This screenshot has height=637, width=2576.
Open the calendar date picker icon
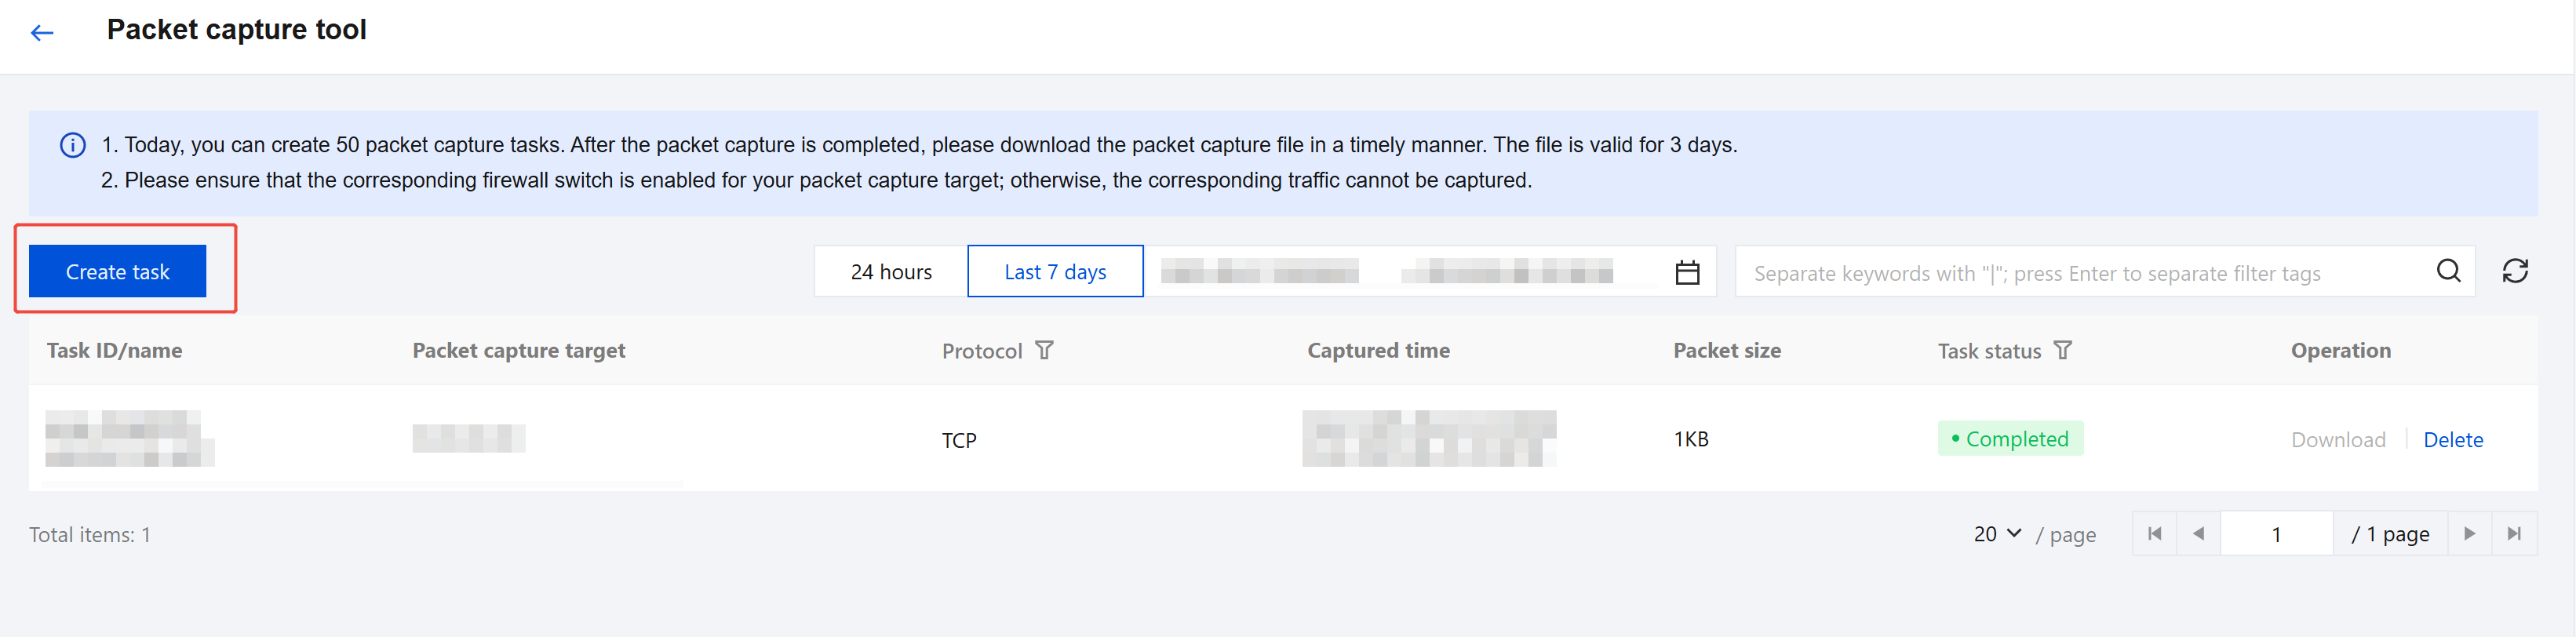[1687, 272]
